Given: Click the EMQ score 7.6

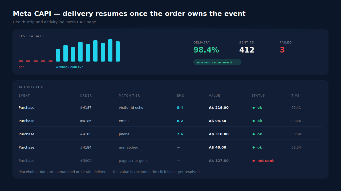Looking at the screenshot, I should pyautogui.click(x=180, y=134).
